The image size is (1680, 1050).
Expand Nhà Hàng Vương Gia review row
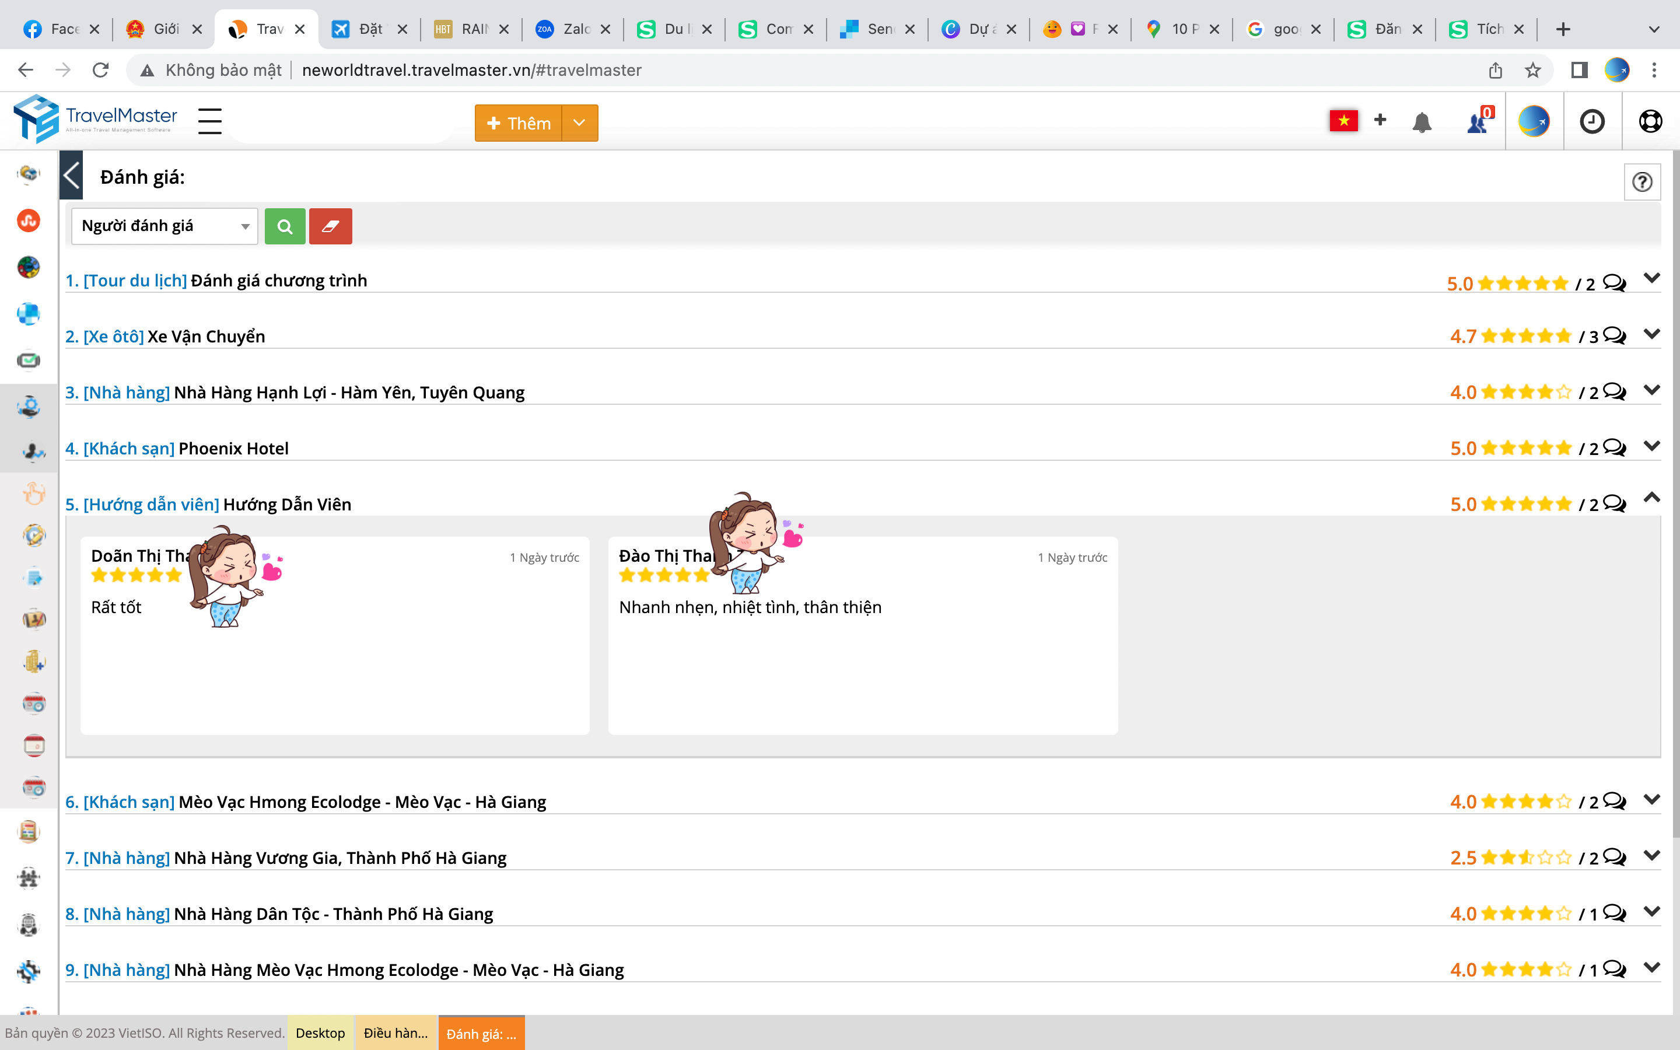click(1652, 856)
